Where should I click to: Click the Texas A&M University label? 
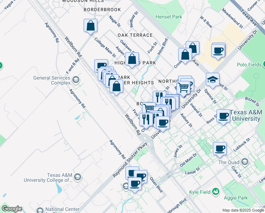pyautogui.click(x=246, y=115)
